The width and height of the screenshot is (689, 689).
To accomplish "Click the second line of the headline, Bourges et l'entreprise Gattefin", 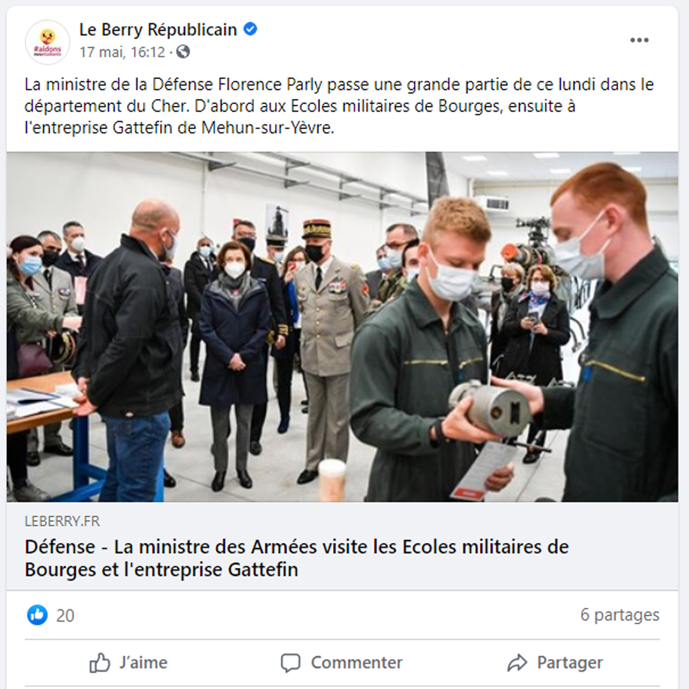I will coord(161,570).
